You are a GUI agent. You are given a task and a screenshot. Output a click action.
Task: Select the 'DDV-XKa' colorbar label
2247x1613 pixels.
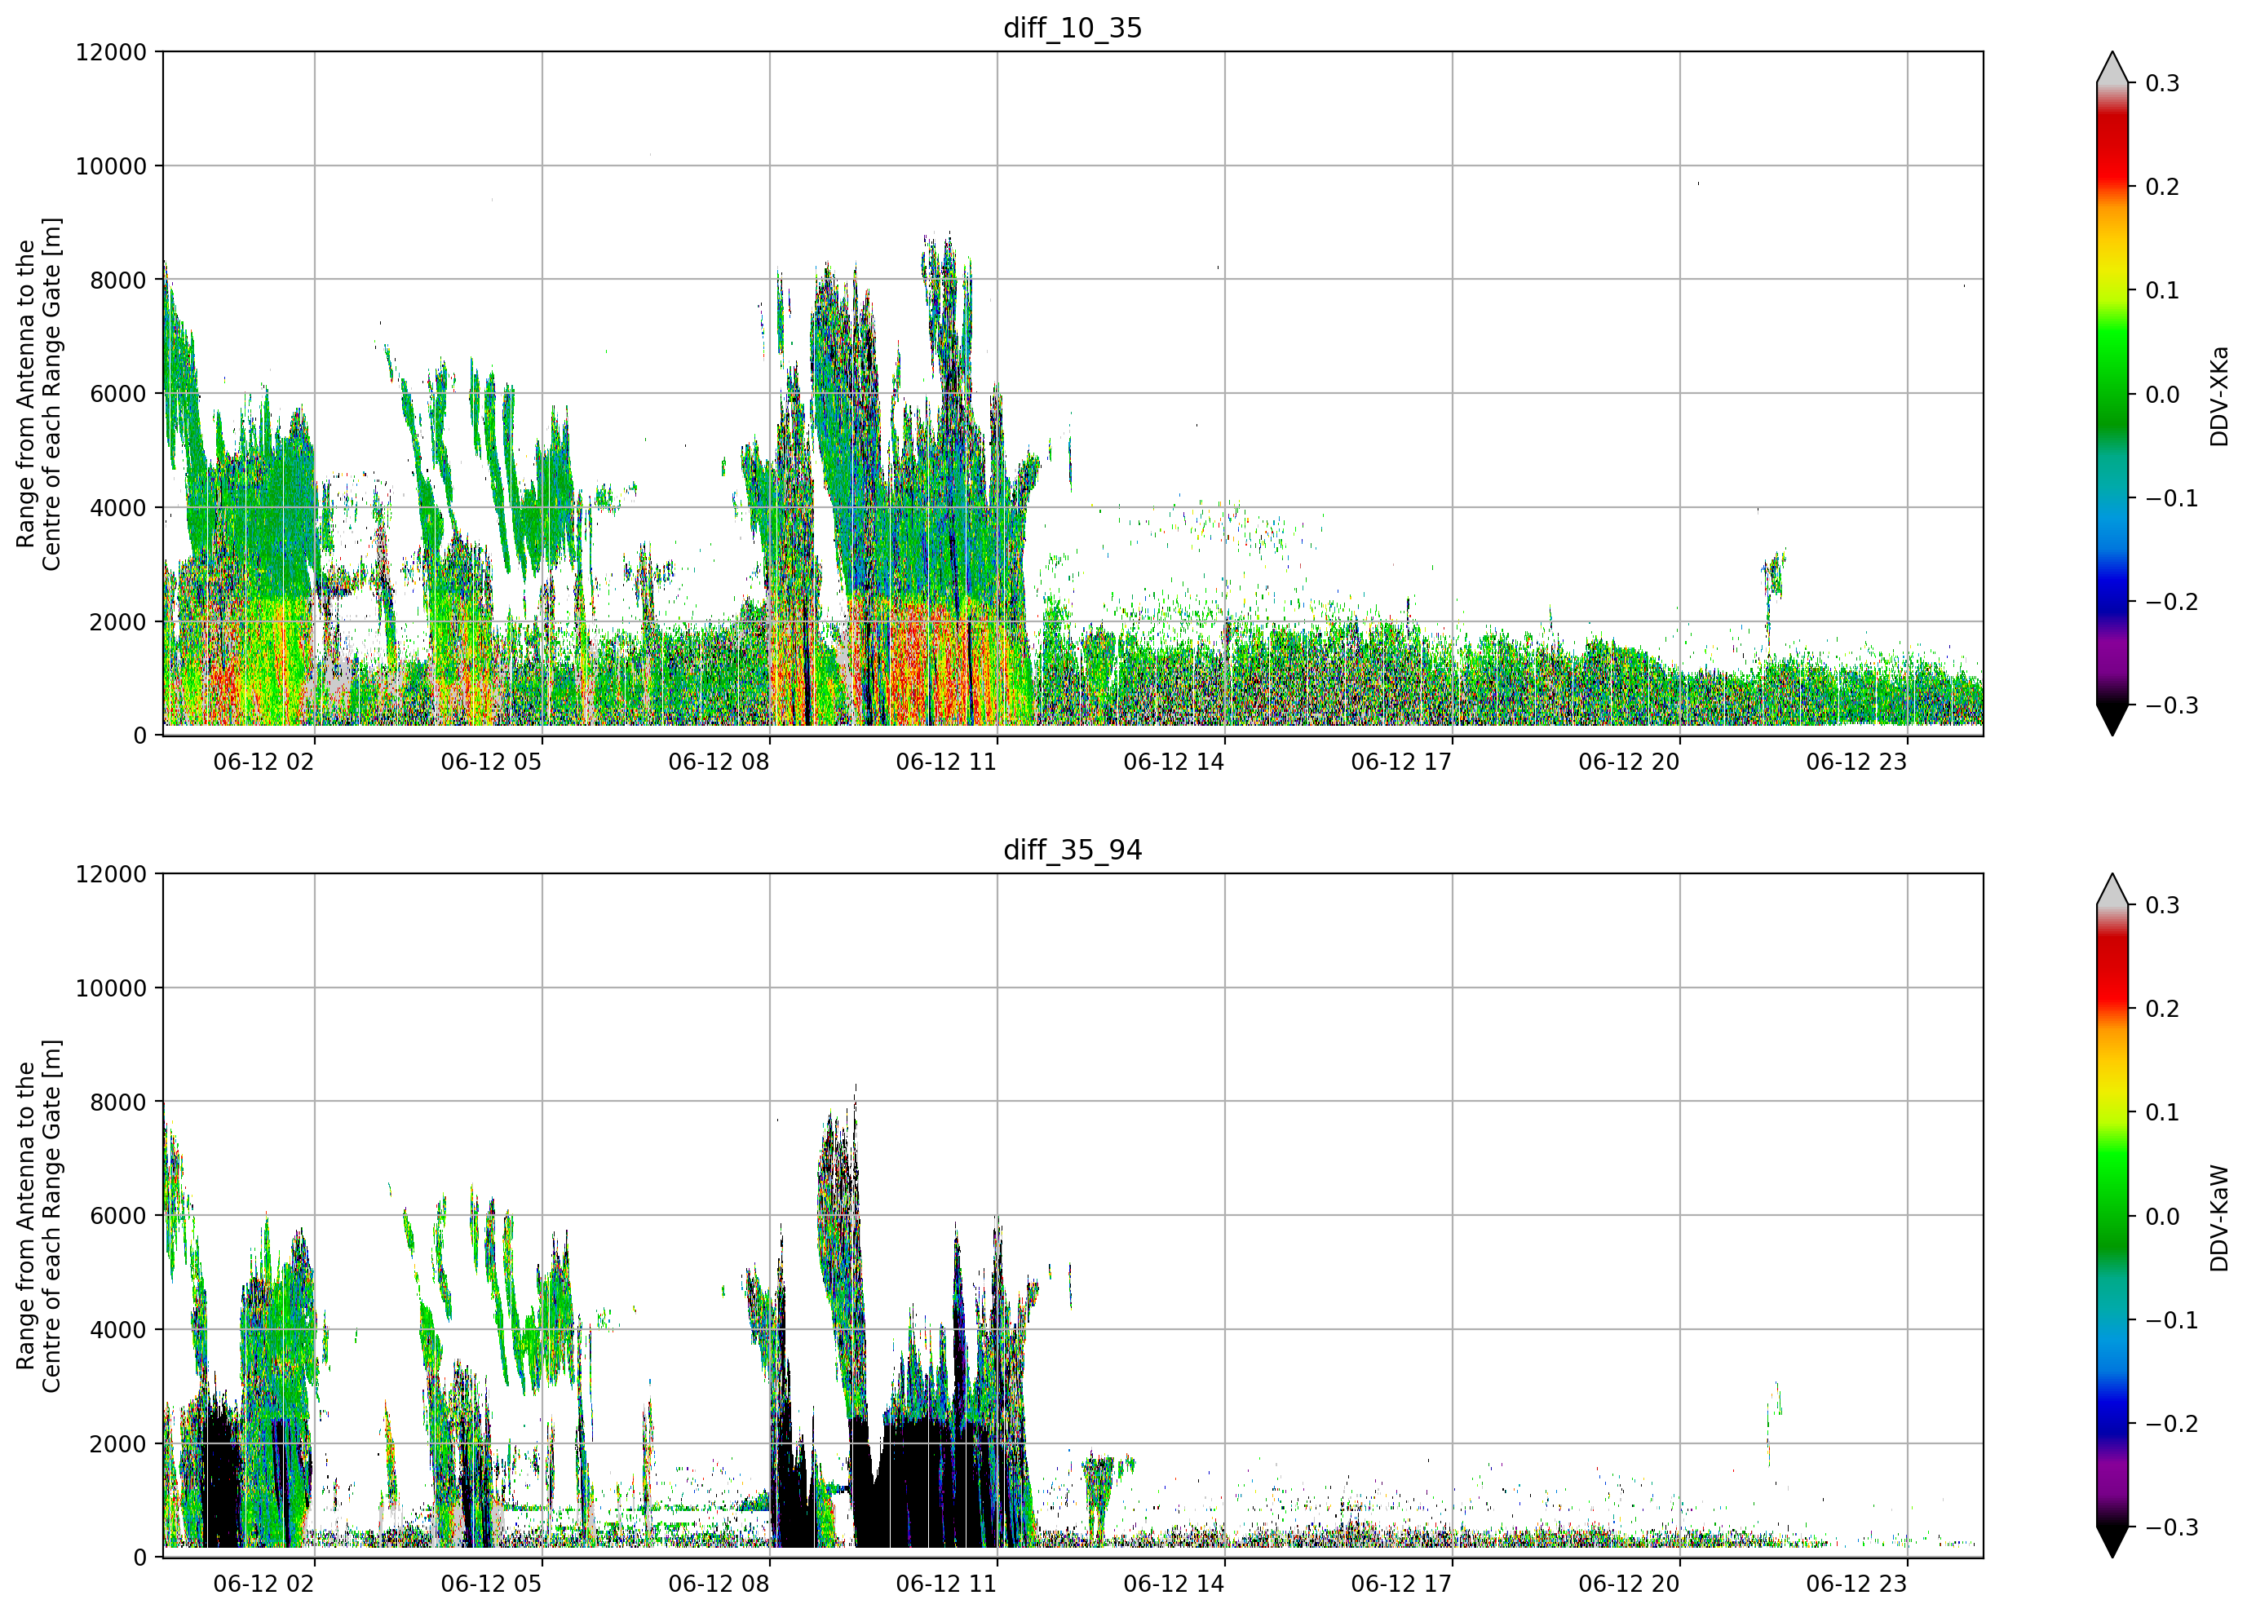[x=2218, y=396]
